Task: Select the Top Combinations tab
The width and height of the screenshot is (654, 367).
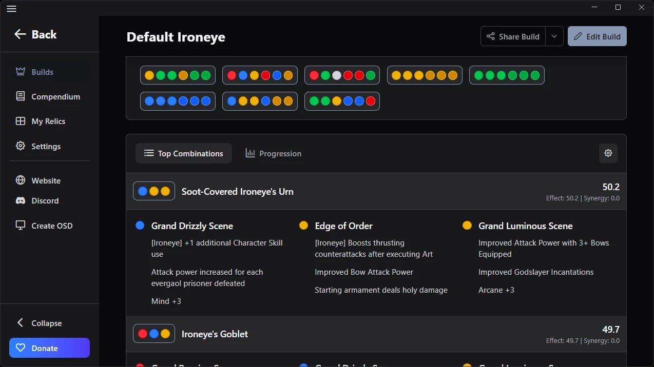Action: point(184,153)
